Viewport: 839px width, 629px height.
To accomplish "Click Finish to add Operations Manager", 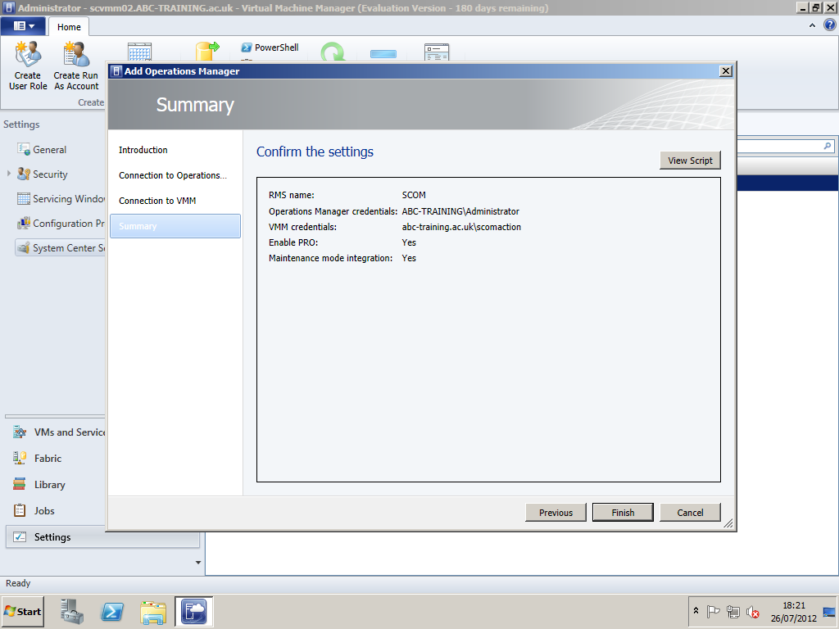I will click(623, 513).
